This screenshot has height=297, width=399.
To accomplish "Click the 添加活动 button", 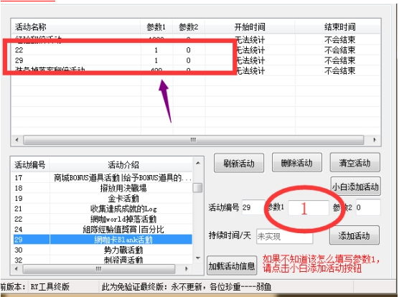I will [354, 235].
